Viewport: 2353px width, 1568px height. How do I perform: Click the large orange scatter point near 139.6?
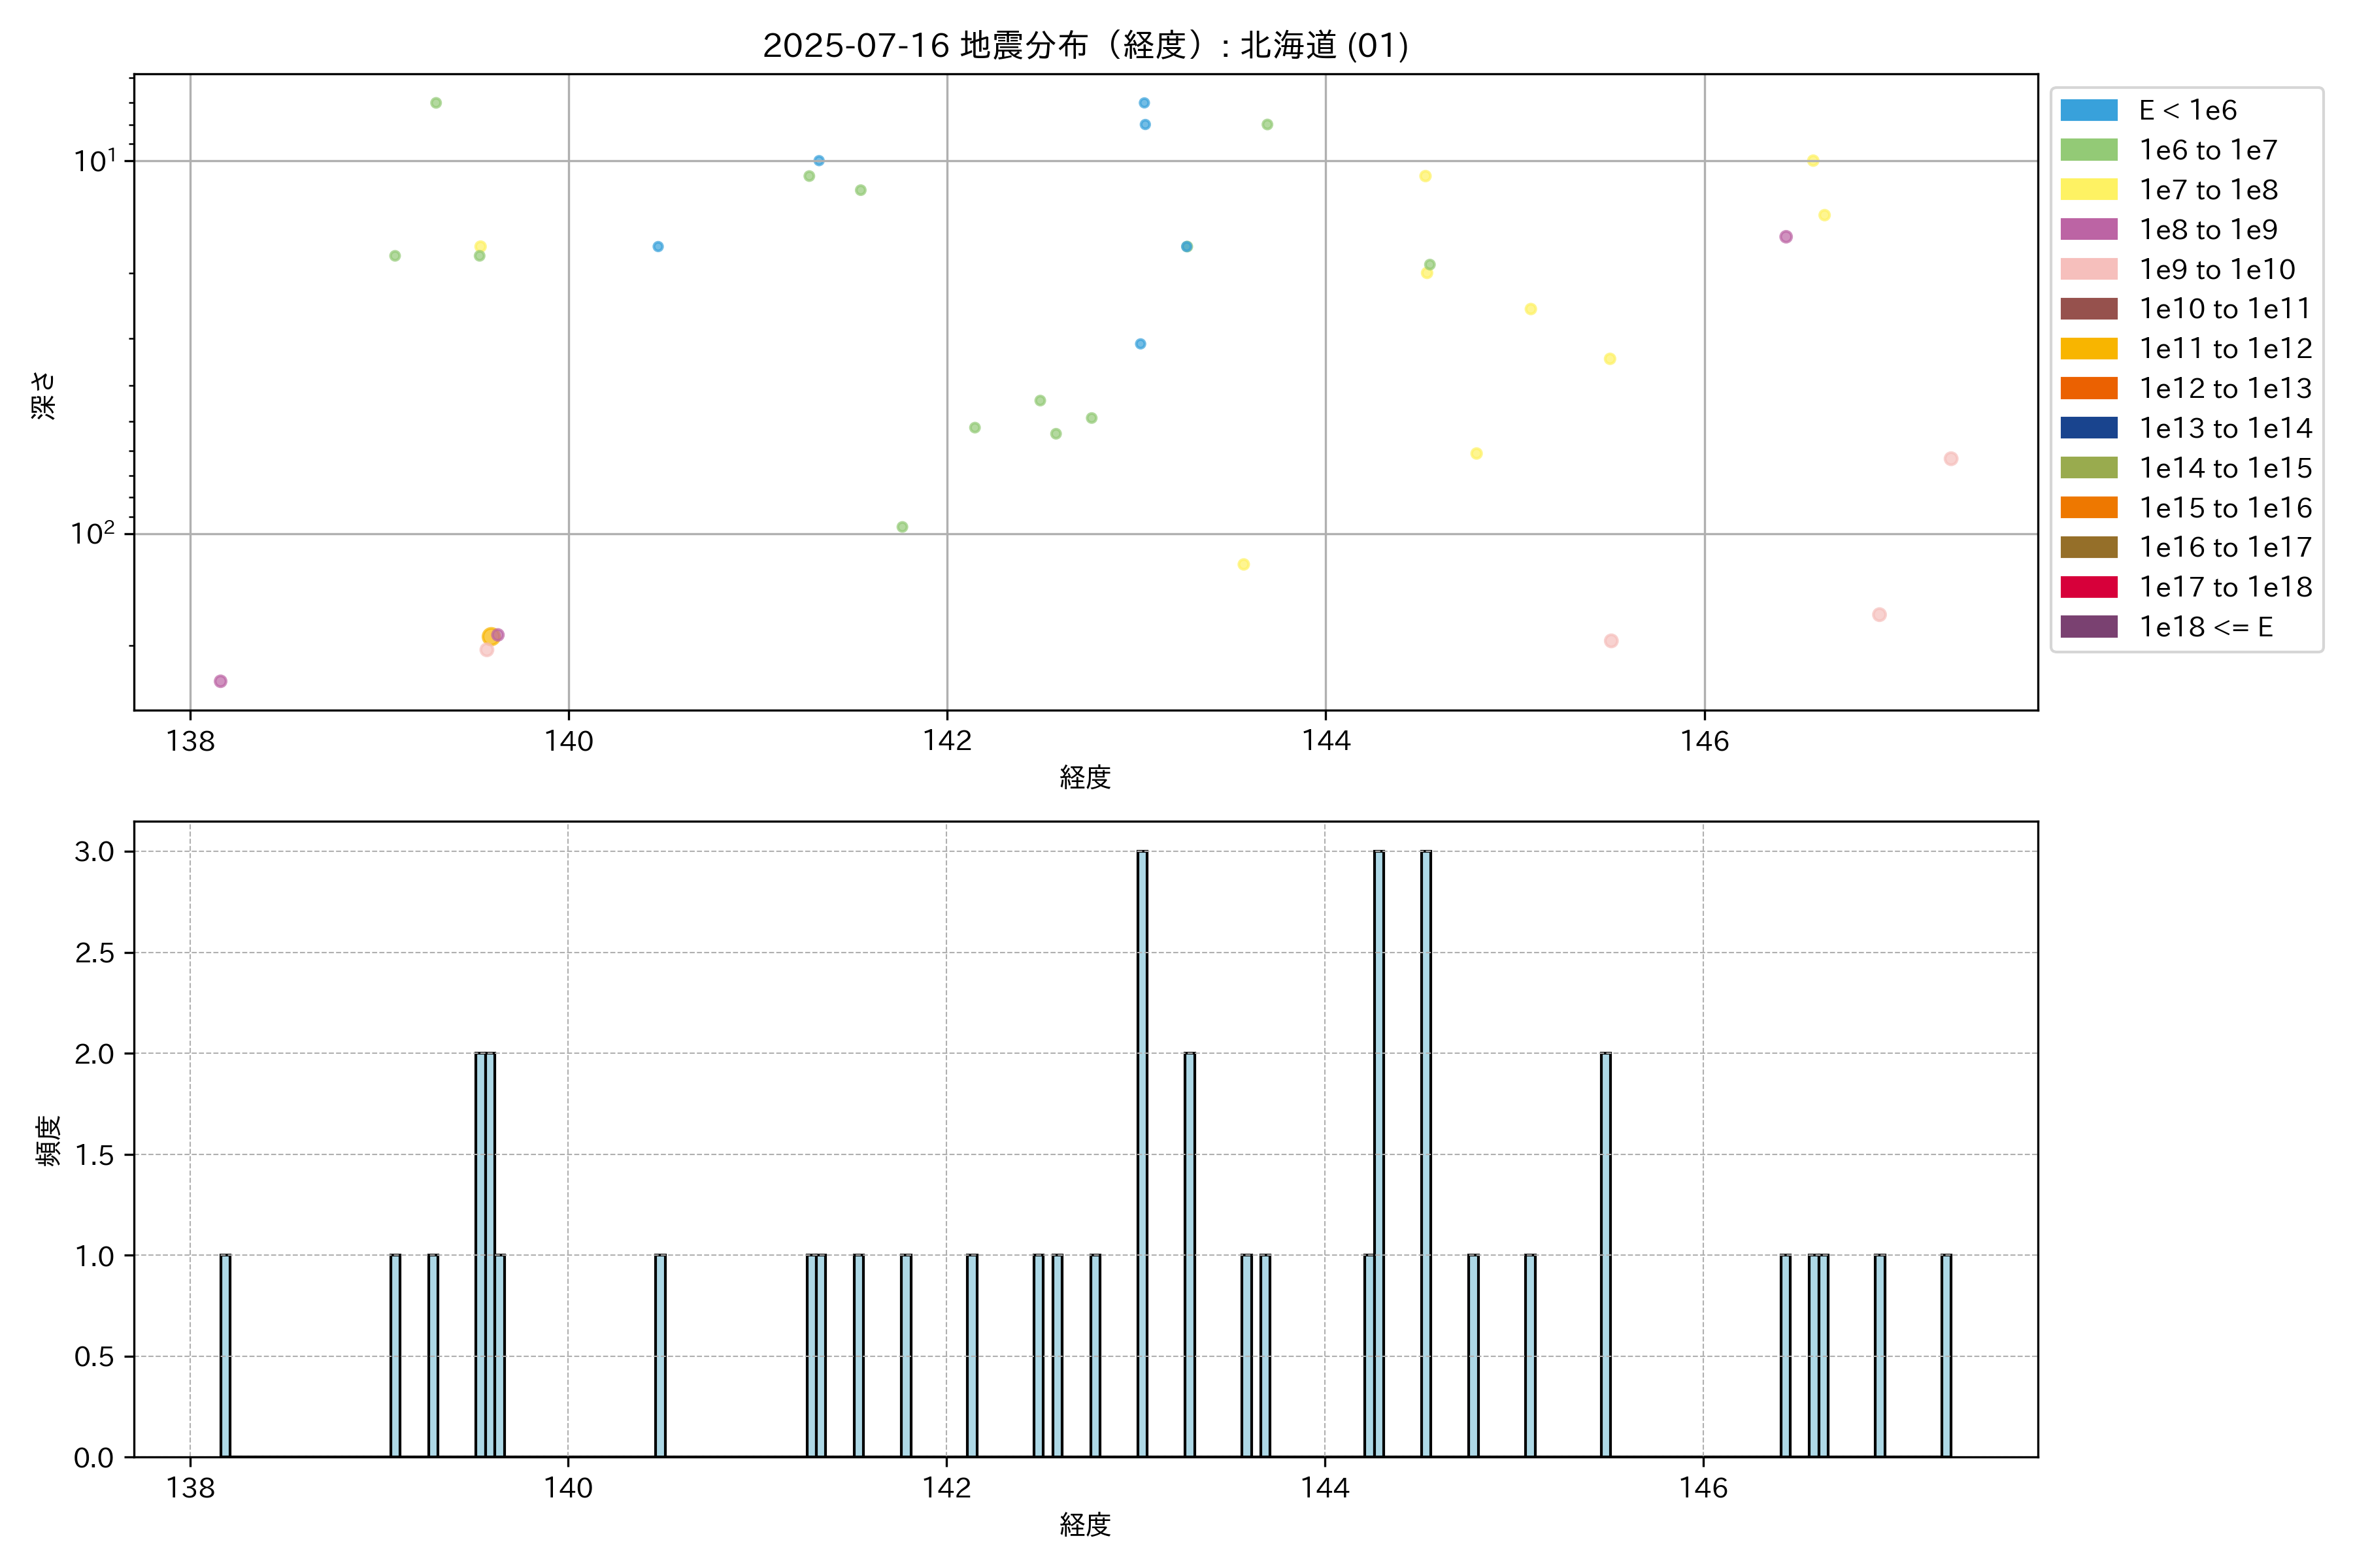489,637
